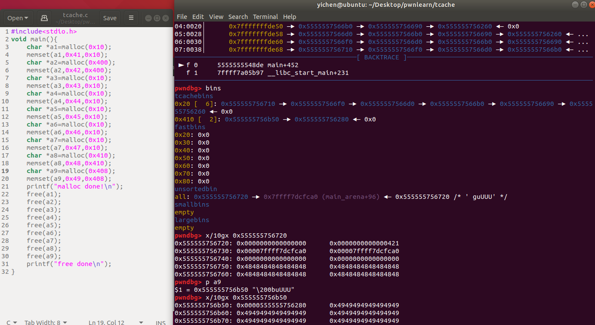Click the pwndbg> p a9 command

pyautogui.click(x=197, y=282)
